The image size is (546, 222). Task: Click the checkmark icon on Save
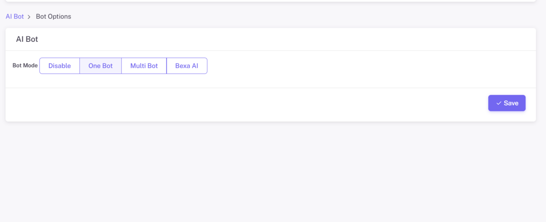(x=499, y=103)
